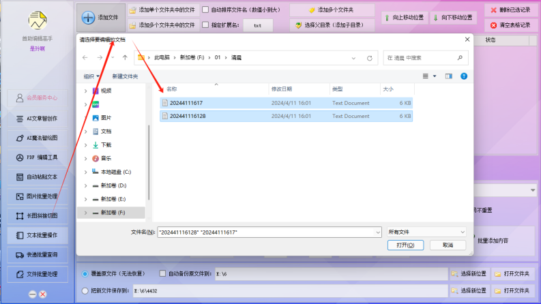Open dialog help question icon
The height and width of the screenshot is (304, 541).
[x=464, y=76]
